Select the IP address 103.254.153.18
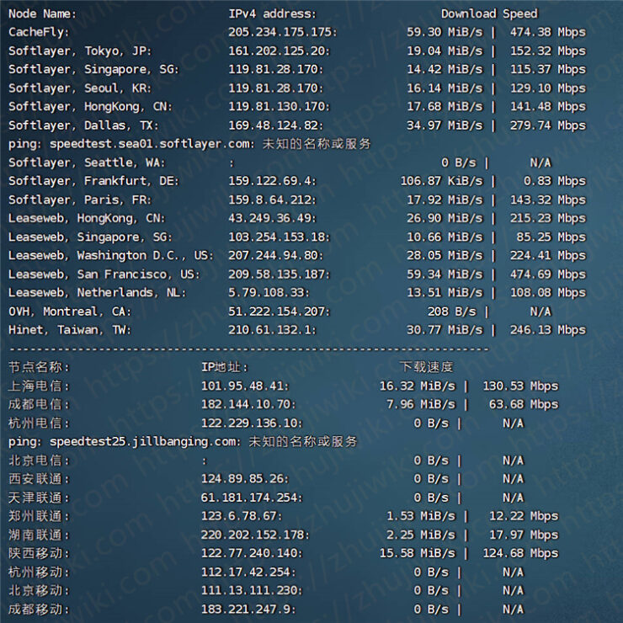 pos(279,237)
